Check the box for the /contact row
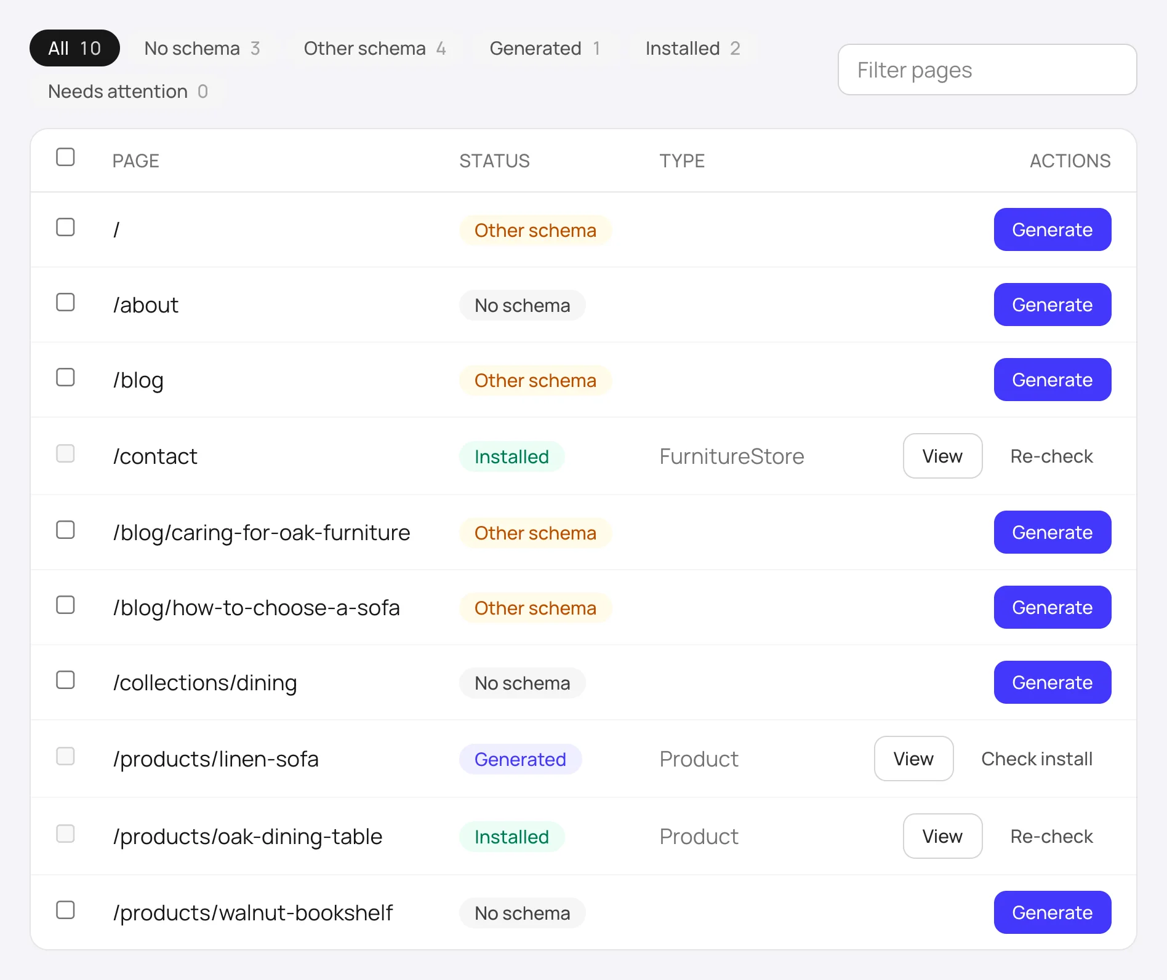 click(x=65, y=453)
